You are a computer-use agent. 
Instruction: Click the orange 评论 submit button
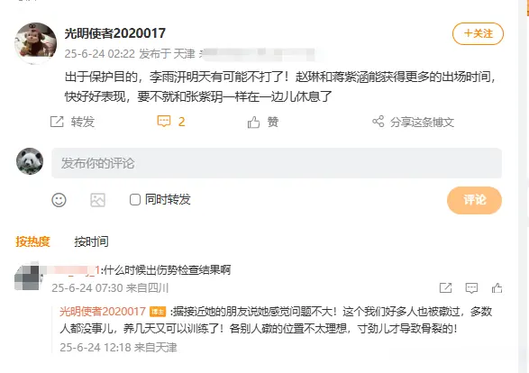[474, 200]
